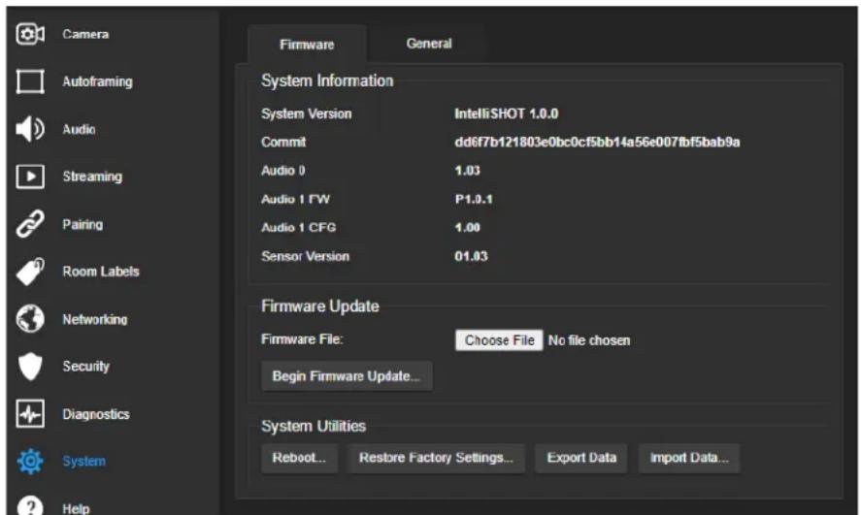Open the Pairing page
861x515 pixels.
83,224
